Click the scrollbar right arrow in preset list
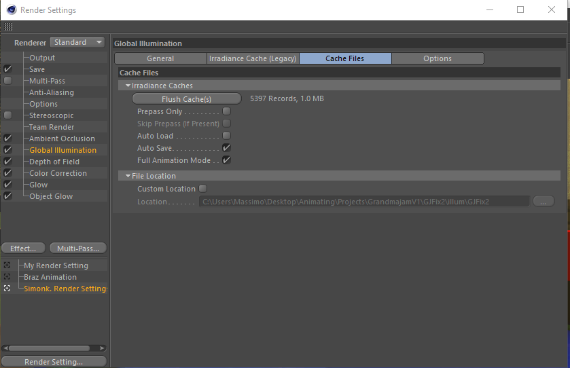The image size is (570, 368). pyautogui.click(x=102, y=348)
